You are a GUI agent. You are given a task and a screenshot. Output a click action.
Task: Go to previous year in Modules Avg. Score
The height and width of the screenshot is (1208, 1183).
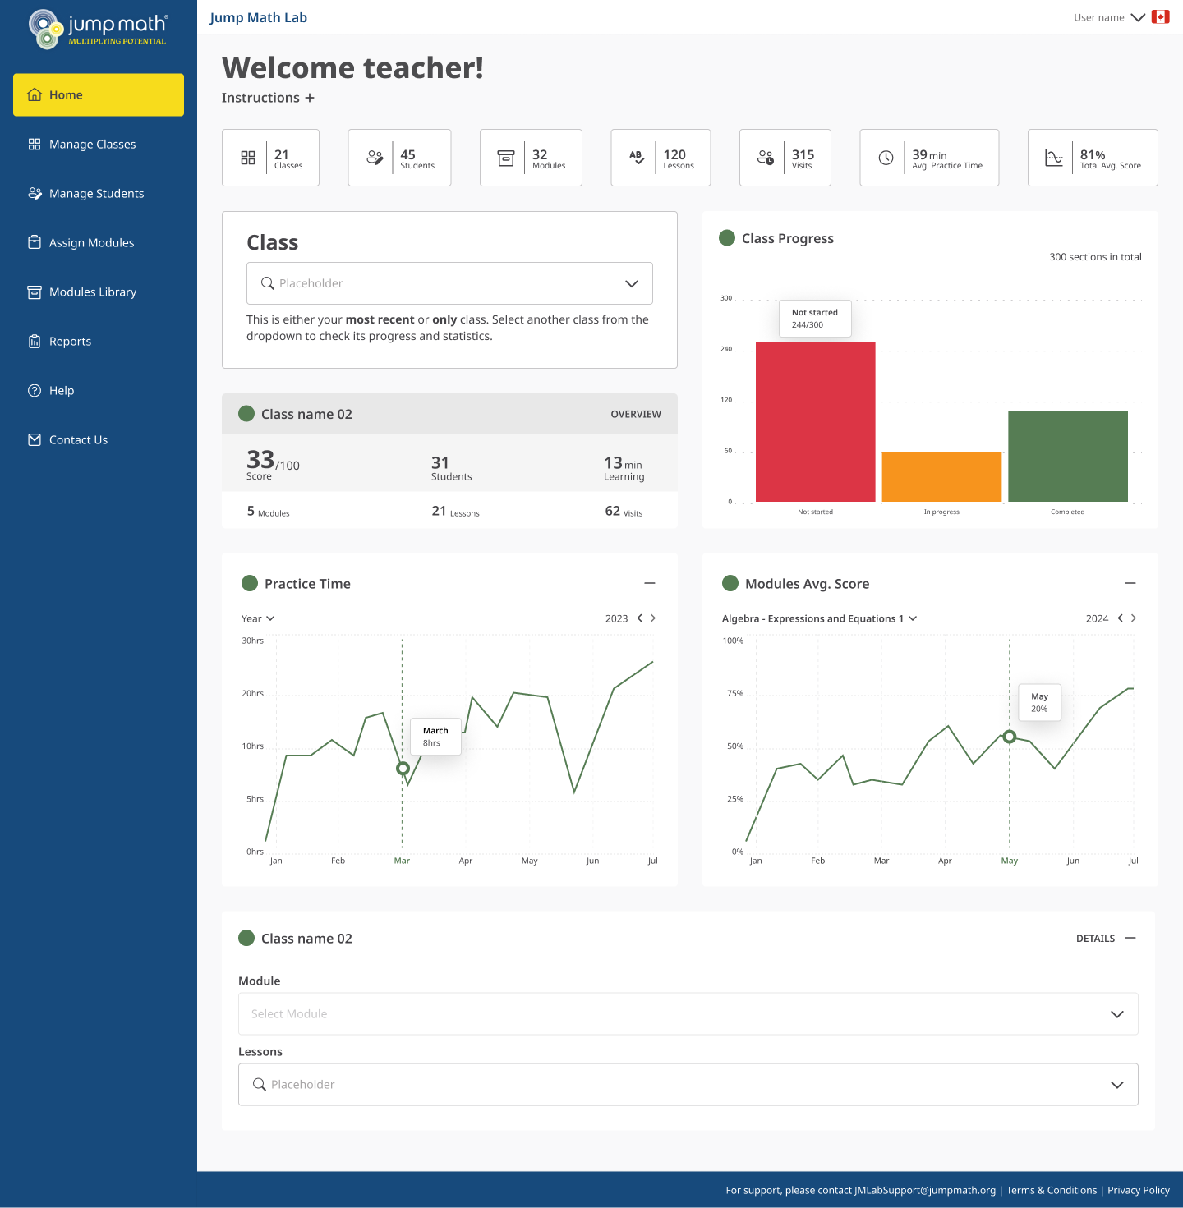coord(1120,618)
